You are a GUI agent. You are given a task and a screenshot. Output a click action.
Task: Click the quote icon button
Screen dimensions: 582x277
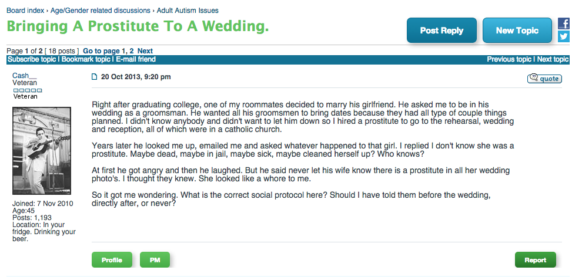tap(544, 78)
